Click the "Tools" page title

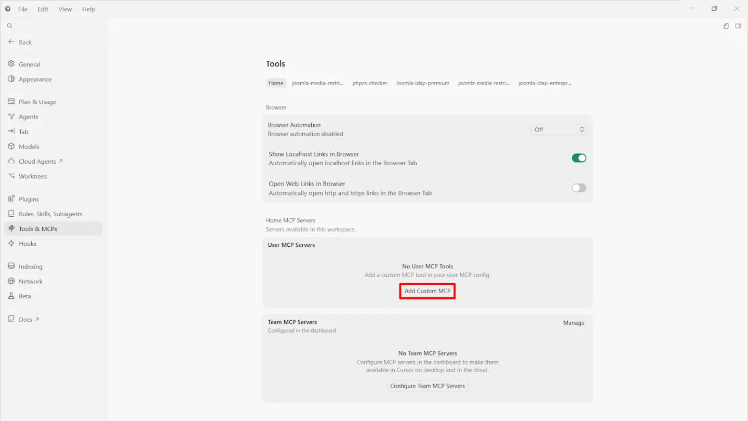click(x=275, y=63)
